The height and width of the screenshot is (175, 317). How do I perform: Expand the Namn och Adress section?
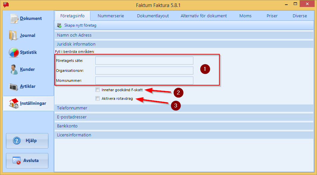pos(184,35)
